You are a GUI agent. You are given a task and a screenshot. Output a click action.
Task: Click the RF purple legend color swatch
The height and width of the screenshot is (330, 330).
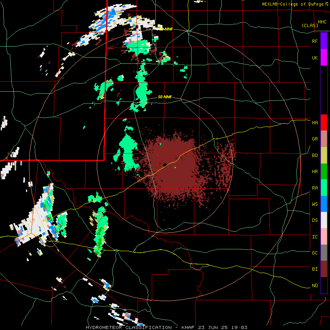(324, 41)
